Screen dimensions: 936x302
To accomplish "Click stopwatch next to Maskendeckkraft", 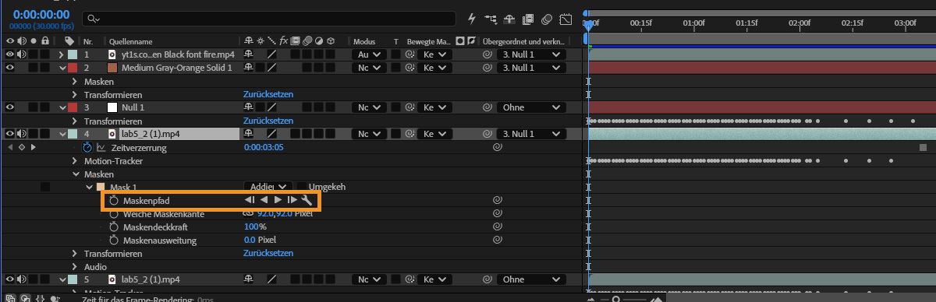I will point(114,226).
